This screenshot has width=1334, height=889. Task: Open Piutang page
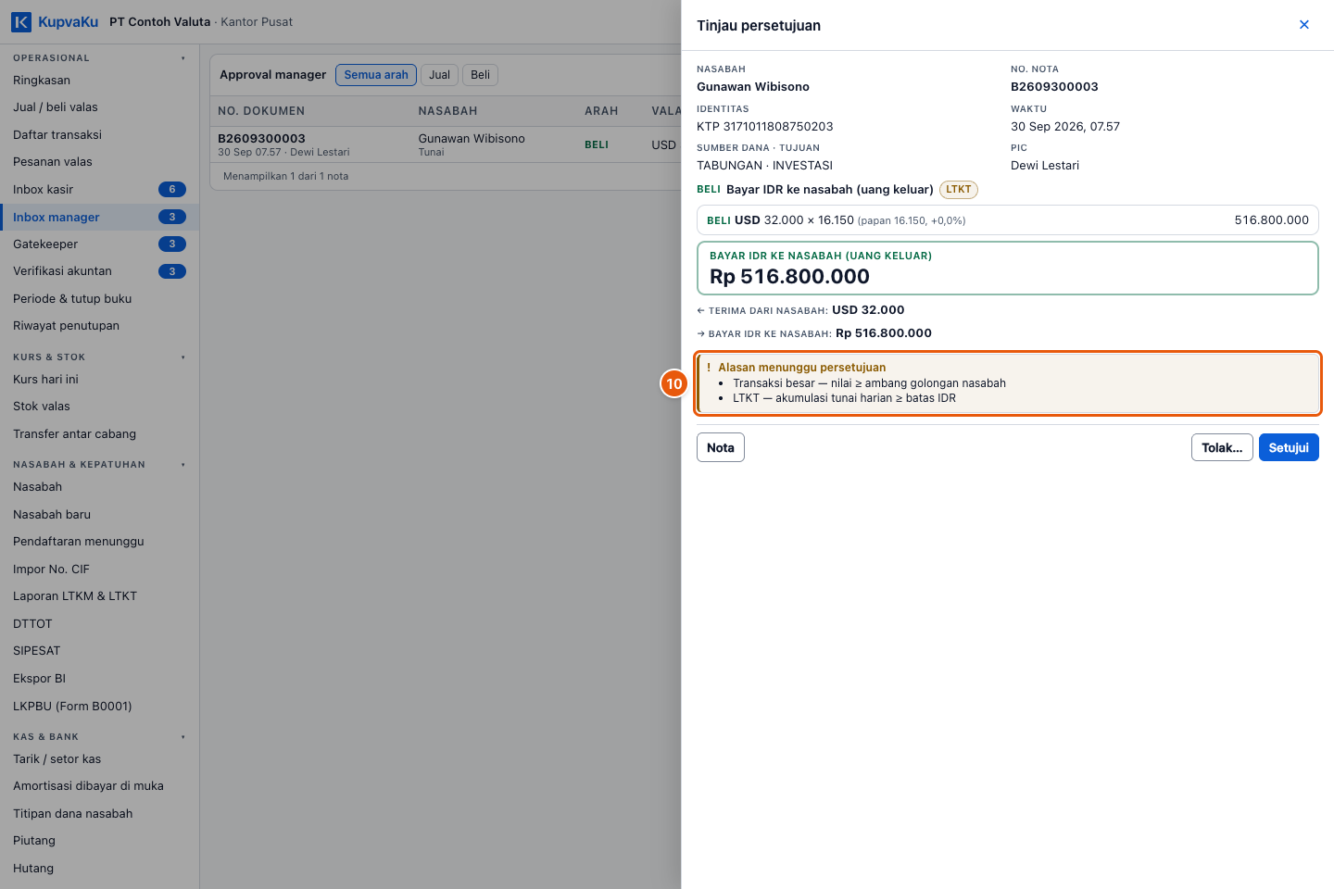coord(99,841)
